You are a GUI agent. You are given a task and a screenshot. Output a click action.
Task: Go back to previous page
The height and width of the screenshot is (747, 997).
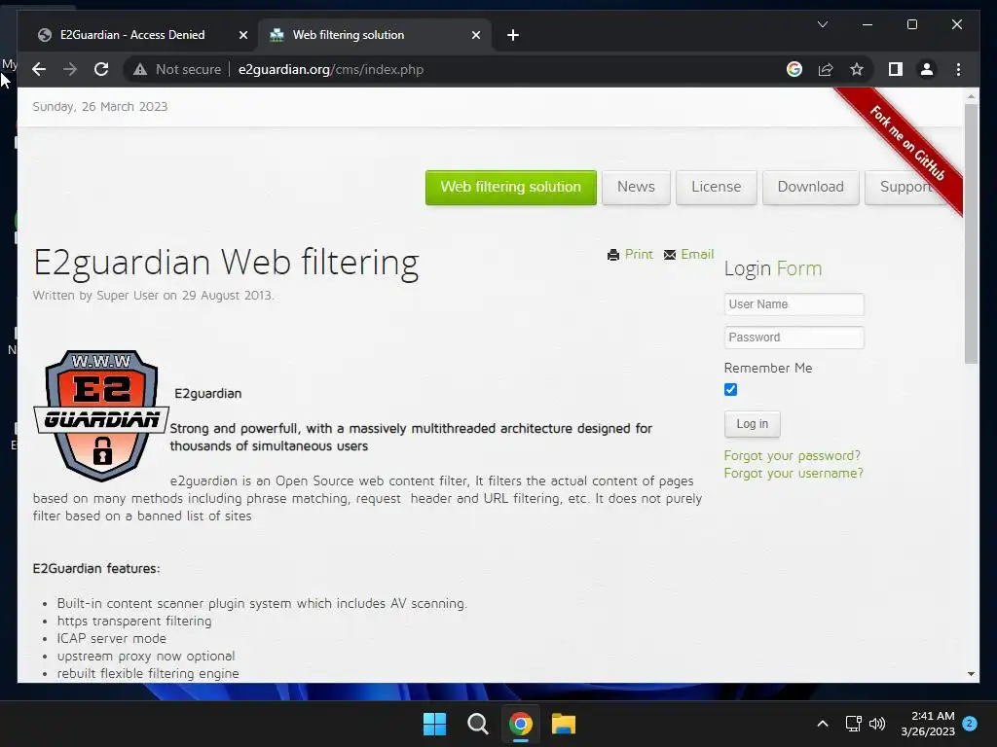point(39,69)
